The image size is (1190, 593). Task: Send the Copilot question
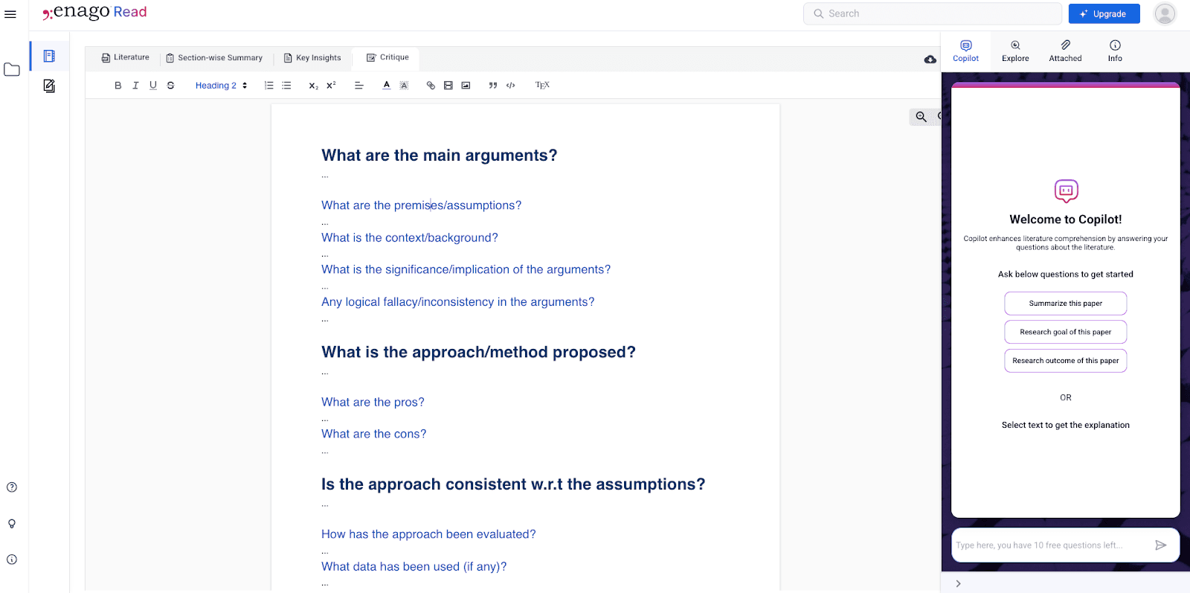pyautogui.click(x=1160, y=545)
